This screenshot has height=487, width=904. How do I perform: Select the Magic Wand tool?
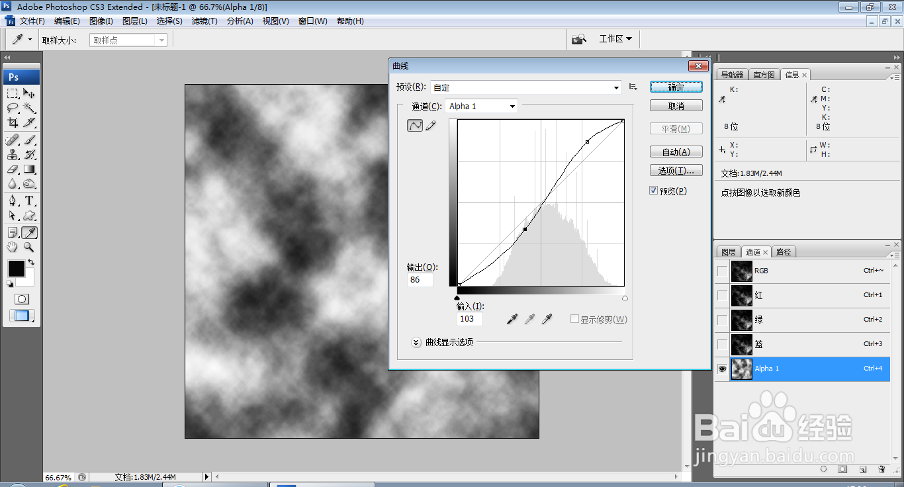(29, 108)
